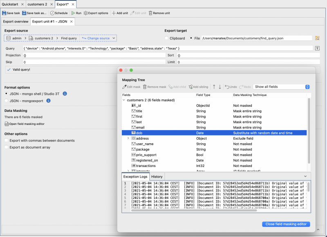
Task: Click the Skip input field
Action: [x=94, y=62]
